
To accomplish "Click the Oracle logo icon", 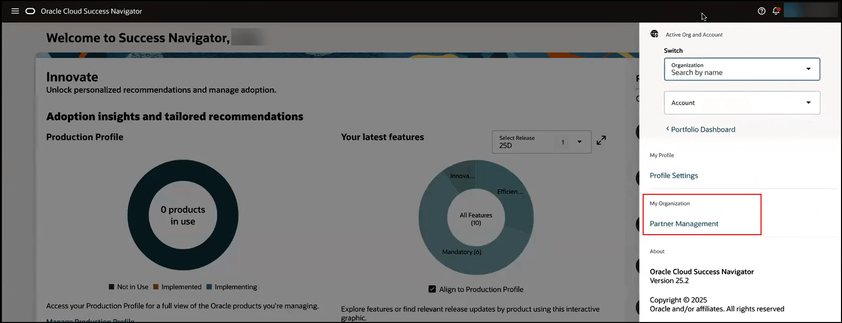I will tap(30, 11).
